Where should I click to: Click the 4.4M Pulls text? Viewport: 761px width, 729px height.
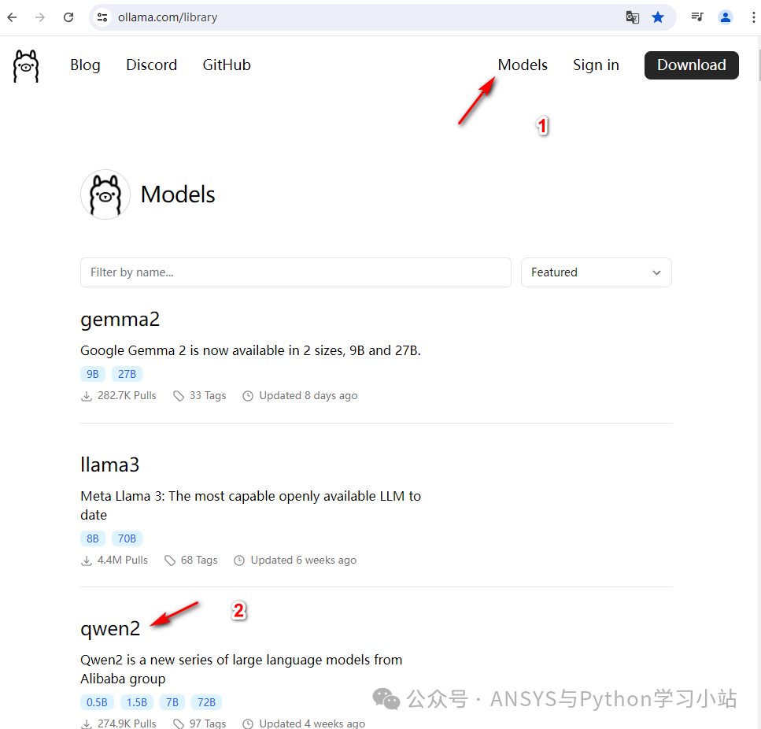pyautogui.click(x=122, y=560)
